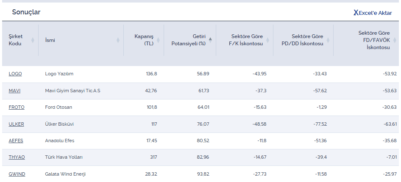401x182 pixels.
Task: Open the LOGO stock link
Action: tap(15, 74)
